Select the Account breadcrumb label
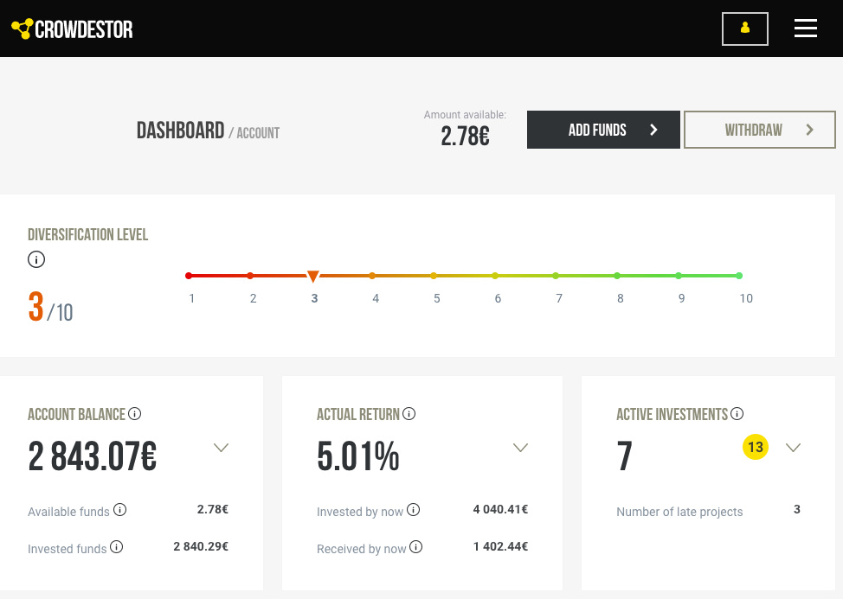This screenshot has width=843, height=599. (257, 133)
